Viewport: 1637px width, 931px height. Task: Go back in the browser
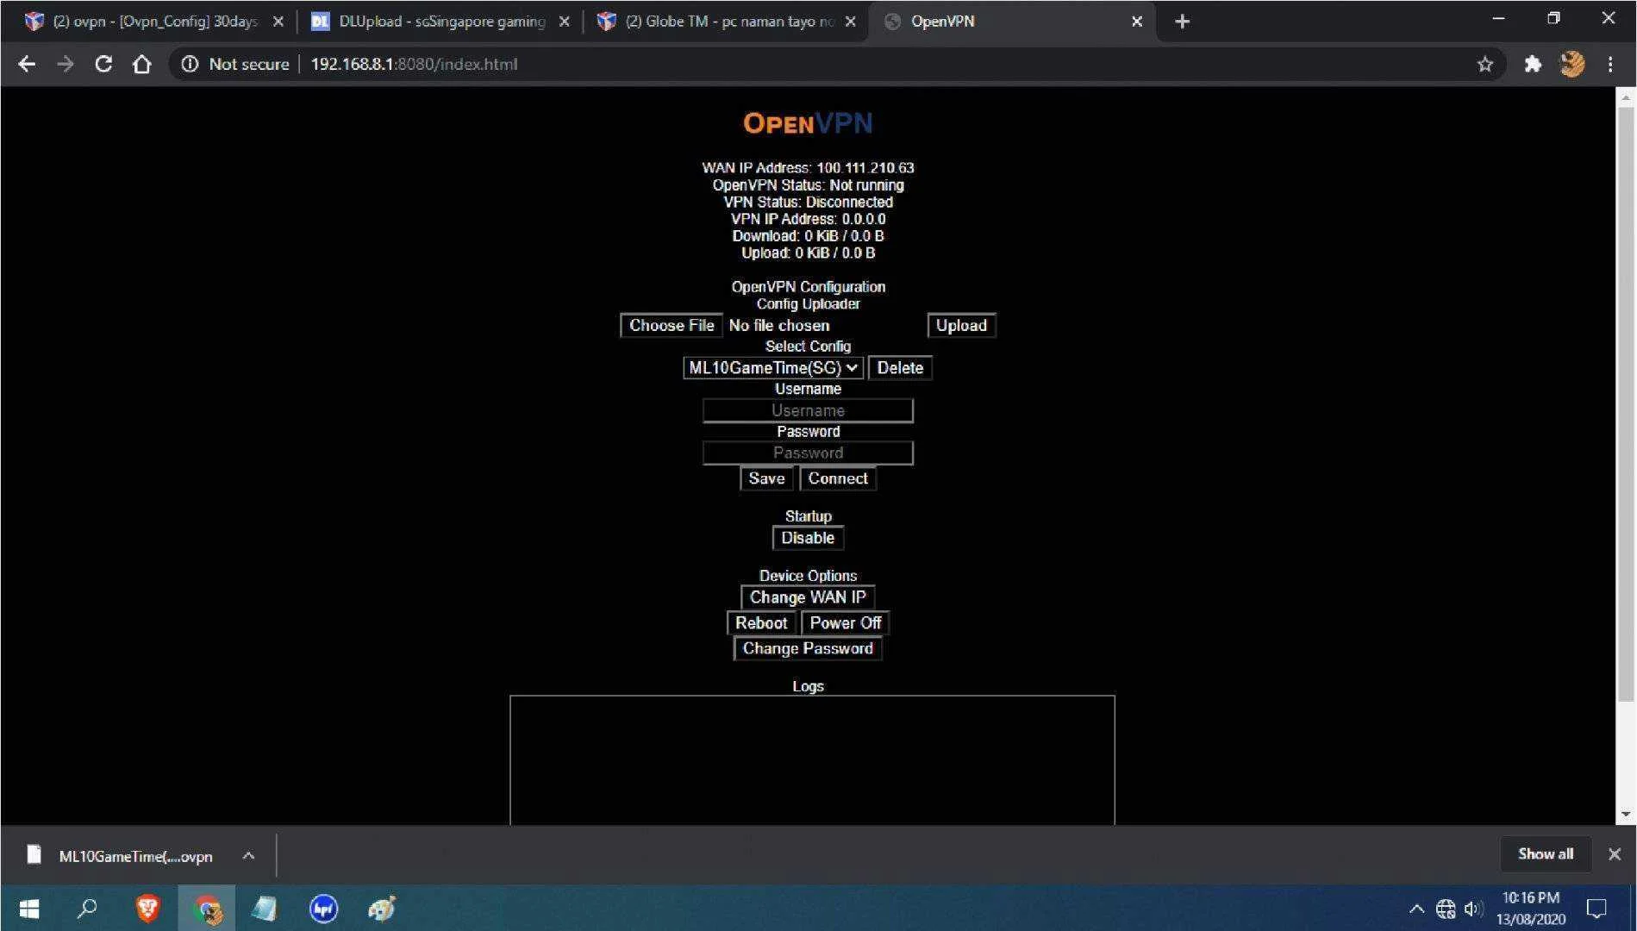point(27,64)
